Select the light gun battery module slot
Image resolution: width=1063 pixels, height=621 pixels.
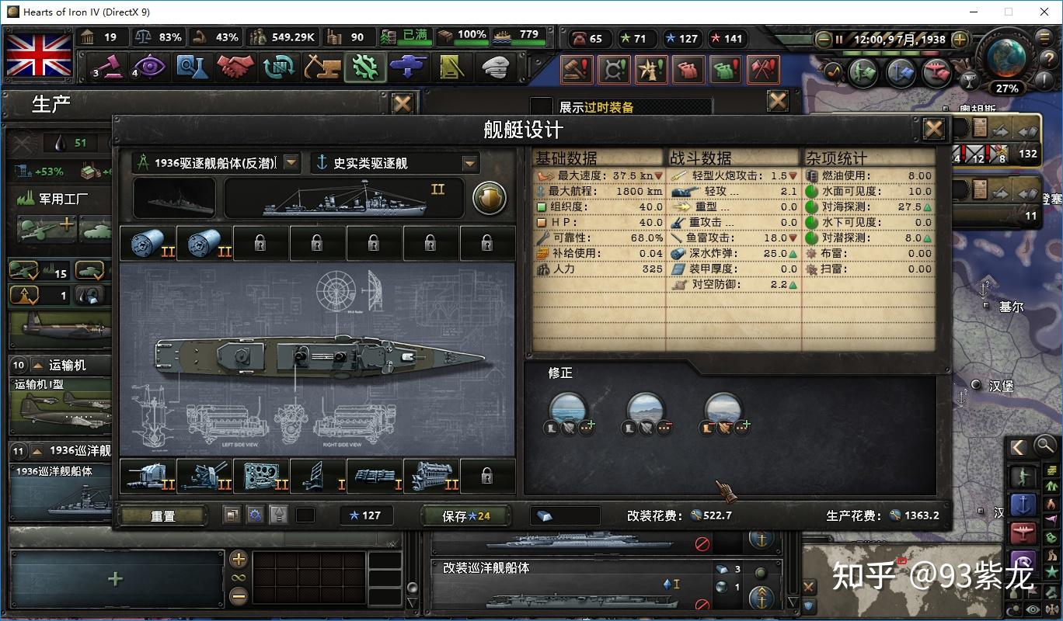click(148, 475)
